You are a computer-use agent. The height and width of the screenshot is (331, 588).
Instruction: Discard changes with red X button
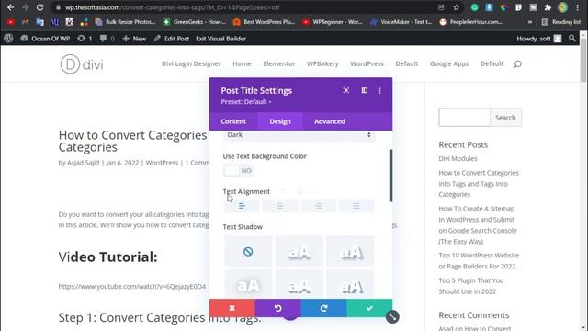point(232,308)
